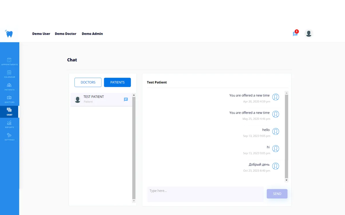The width and height of the screenshot is (345, 215).
Task: Click the contact list scroll-down arrow
Action: [134, 201]
